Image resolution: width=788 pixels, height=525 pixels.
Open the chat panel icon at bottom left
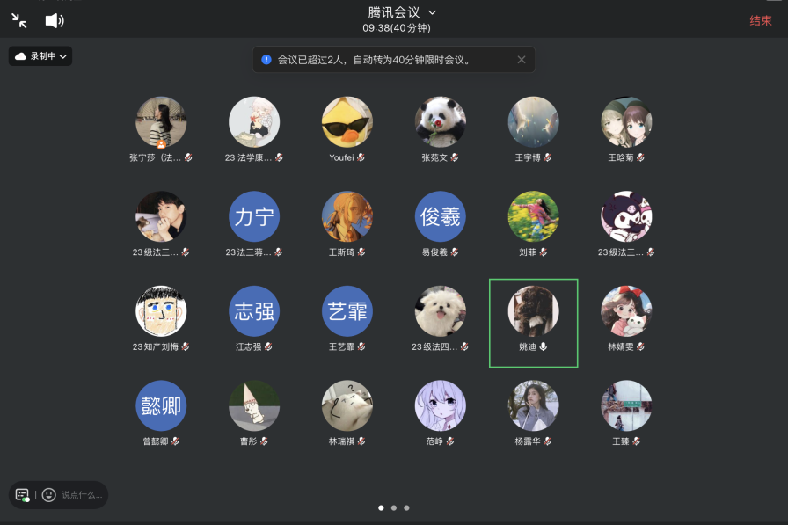(23, 495)
